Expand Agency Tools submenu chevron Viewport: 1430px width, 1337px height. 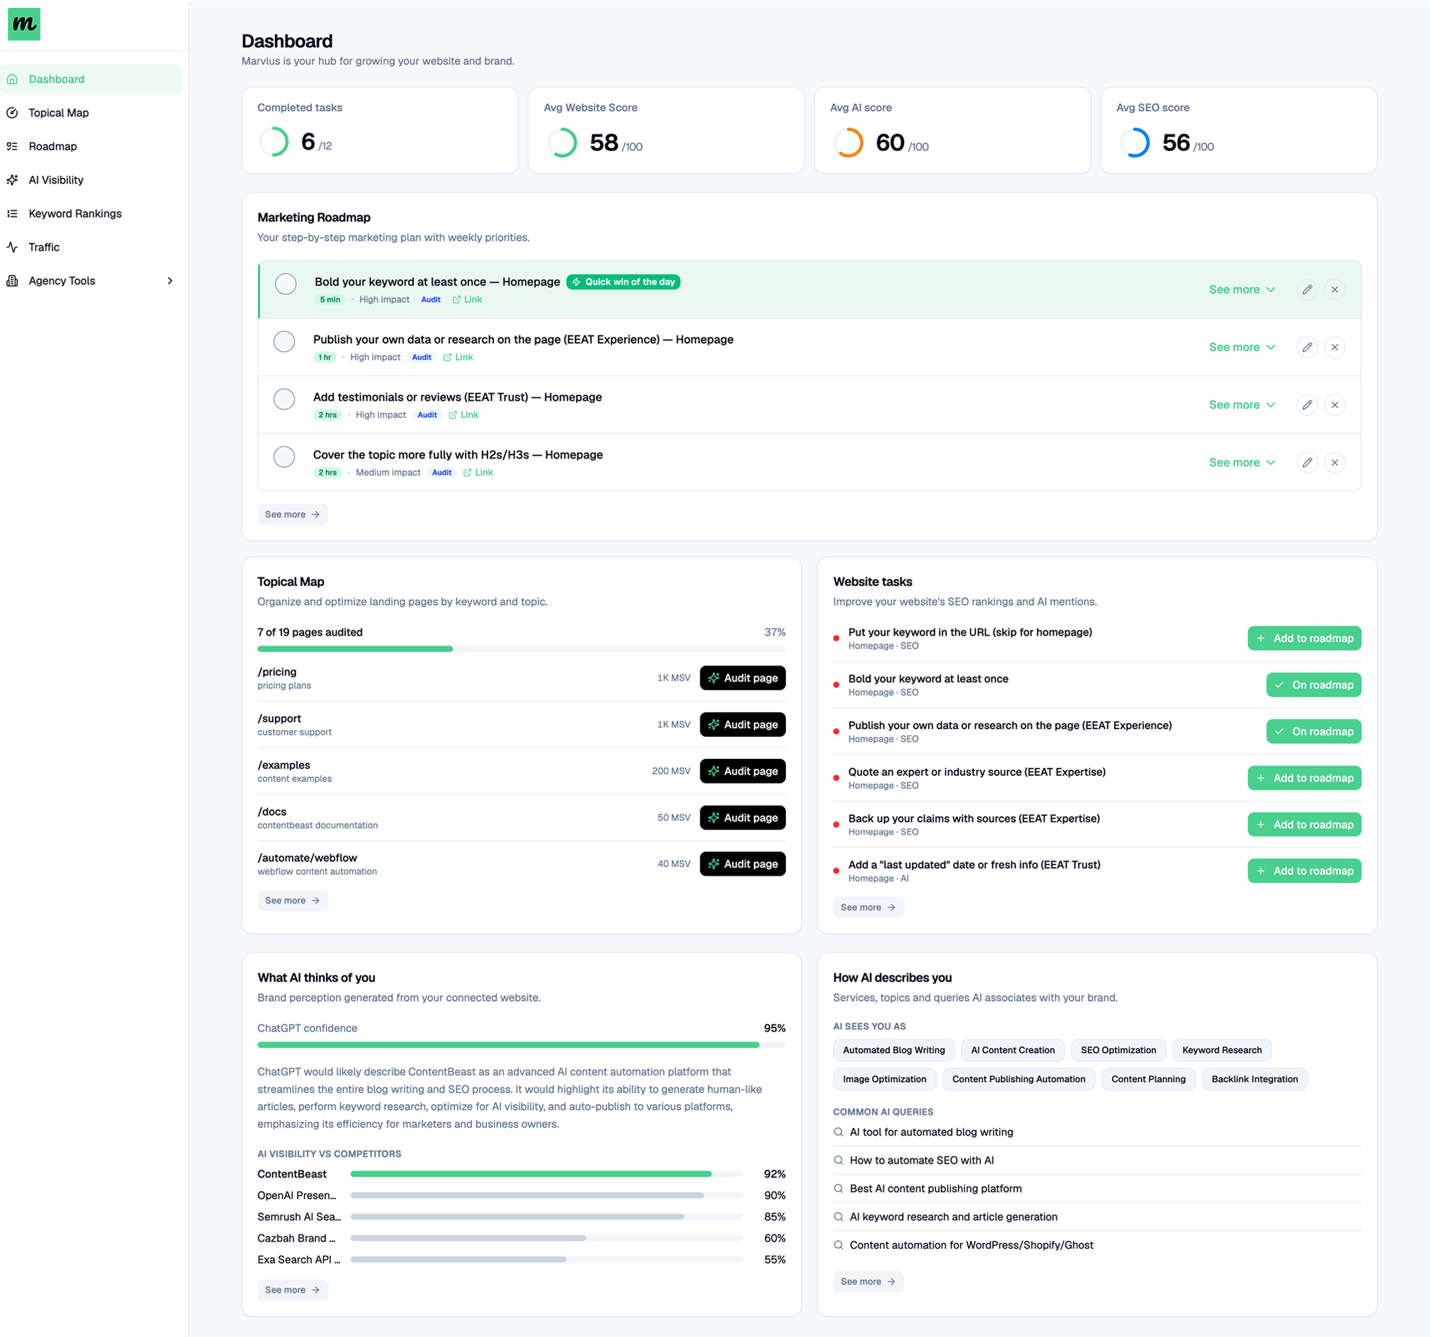click(x=169, y=280)
